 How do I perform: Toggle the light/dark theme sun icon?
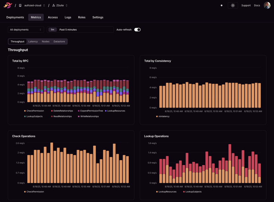point(233,5)
